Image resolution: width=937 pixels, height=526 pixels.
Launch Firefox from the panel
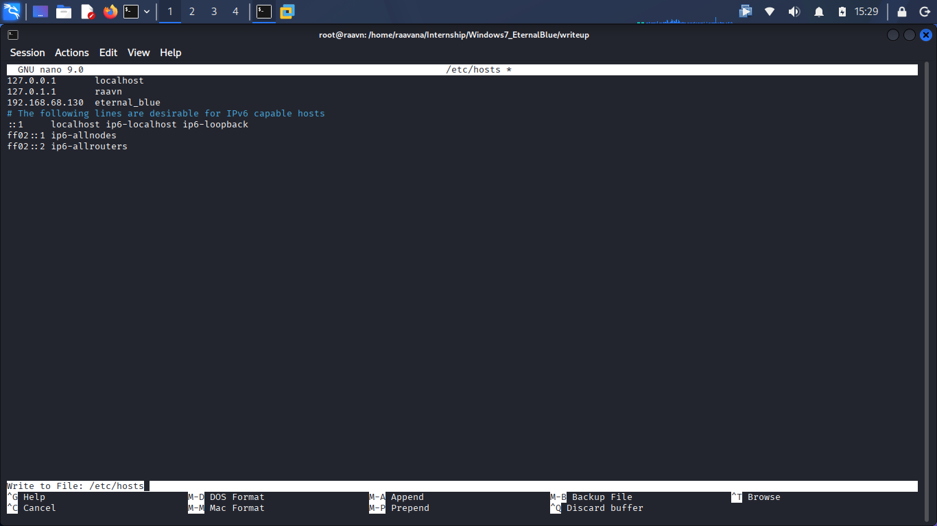click(110, 12)
